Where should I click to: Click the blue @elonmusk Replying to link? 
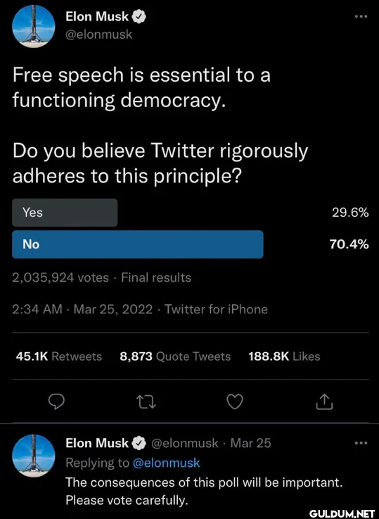coord(166,463)
